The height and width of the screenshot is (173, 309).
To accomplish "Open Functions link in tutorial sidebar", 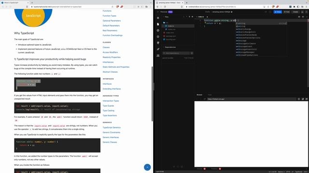I will tap(107, 11).
